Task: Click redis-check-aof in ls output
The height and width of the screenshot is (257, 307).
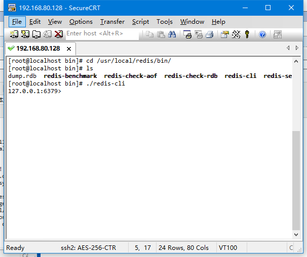Action: 131,76
